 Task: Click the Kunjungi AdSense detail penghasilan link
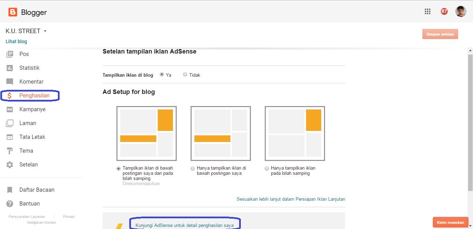(185, 225)
